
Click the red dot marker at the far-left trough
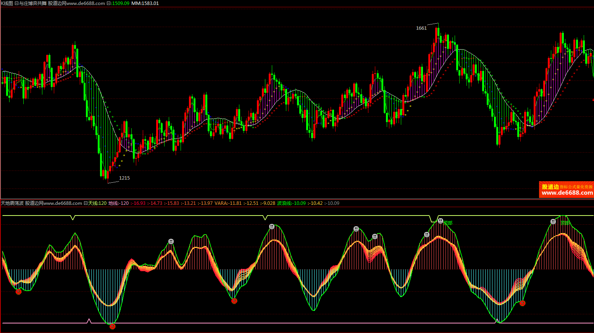click(x=18, y=292)
